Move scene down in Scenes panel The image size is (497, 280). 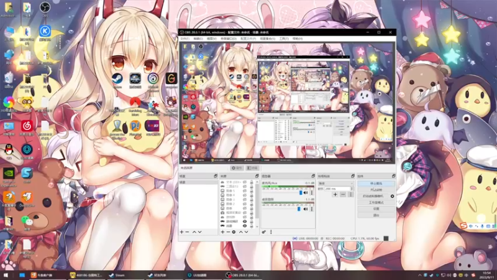click(x=199, y=232)
